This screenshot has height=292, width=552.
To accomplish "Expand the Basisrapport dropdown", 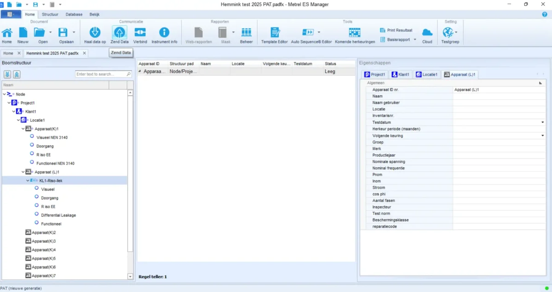I will [x=414, y=39].
